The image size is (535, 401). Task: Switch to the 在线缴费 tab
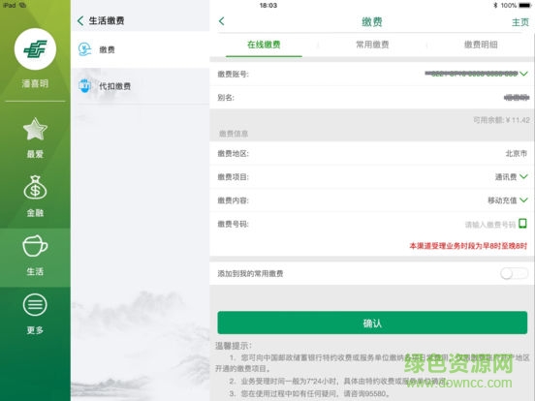coord(264,45)
